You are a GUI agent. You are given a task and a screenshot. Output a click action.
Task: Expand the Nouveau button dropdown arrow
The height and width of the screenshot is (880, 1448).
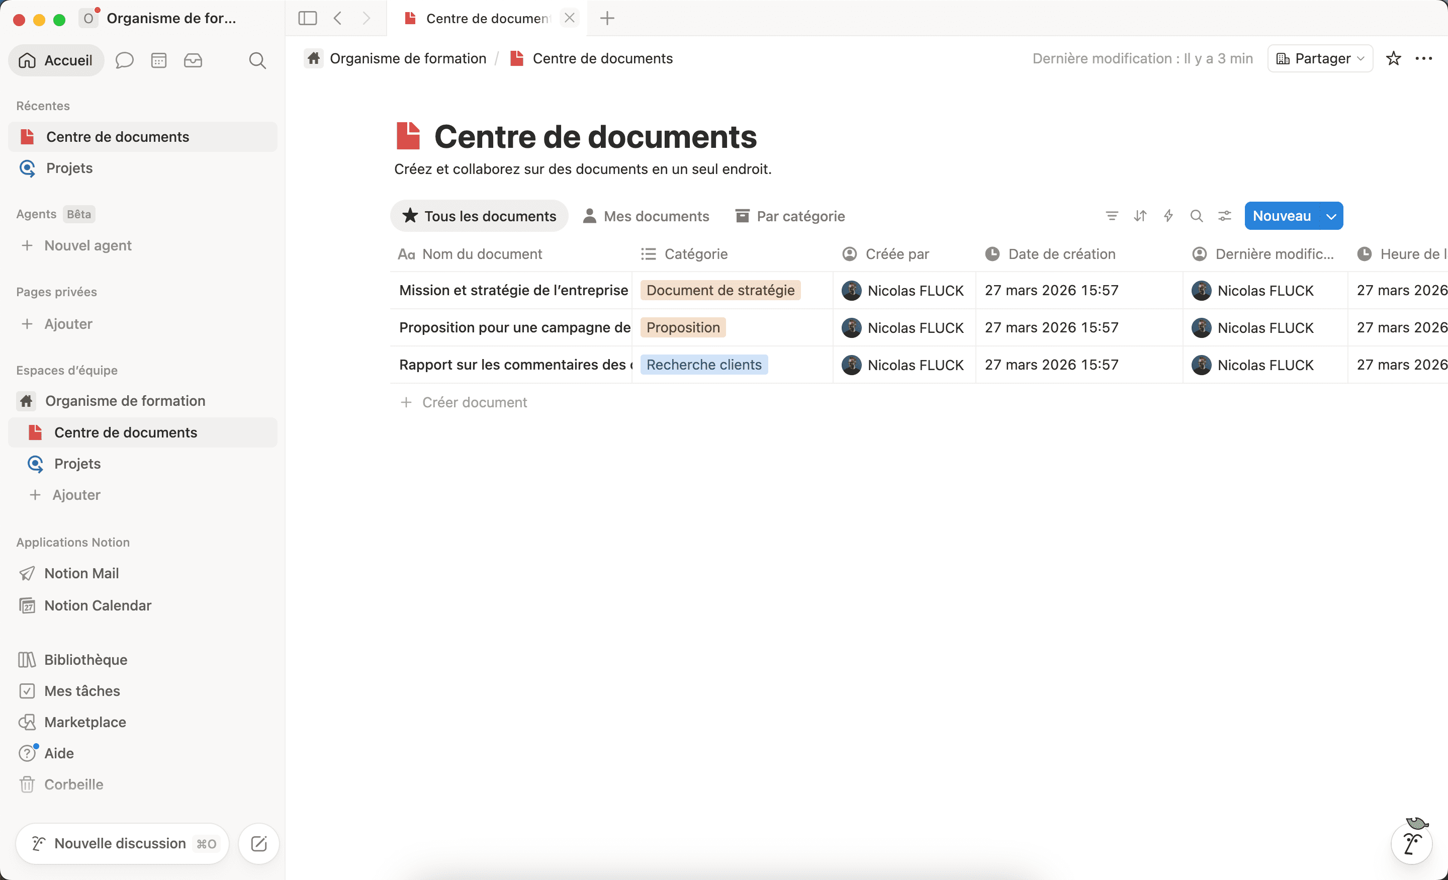1330,216
